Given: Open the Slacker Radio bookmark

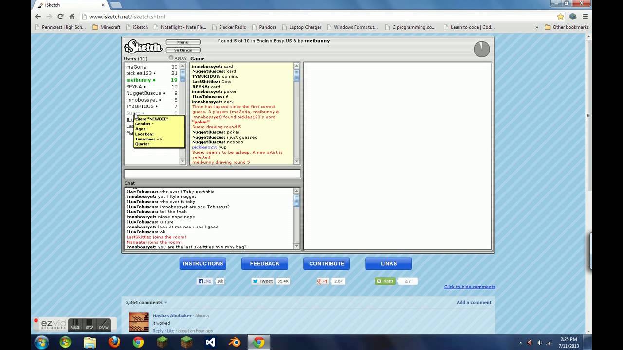Looking at the screenshot, I should [x=229, y=27].
